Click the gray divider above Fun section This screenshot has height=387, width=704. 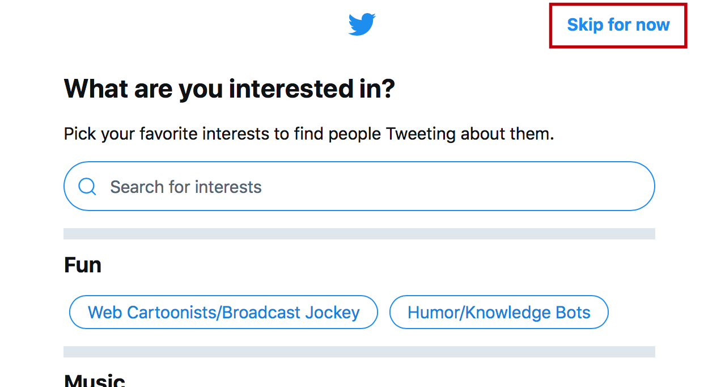(x=359, y=234)
